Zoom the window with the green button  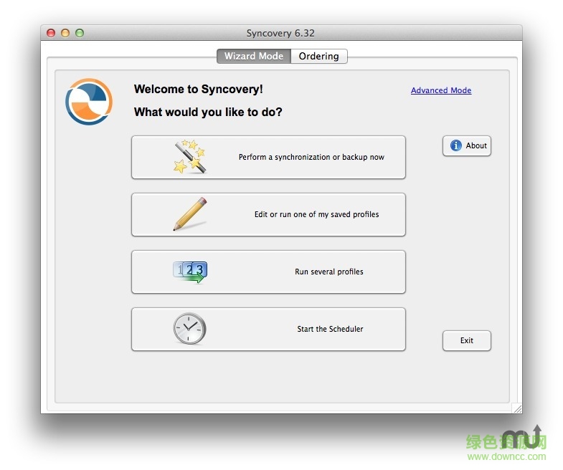(x=80, y=33)
